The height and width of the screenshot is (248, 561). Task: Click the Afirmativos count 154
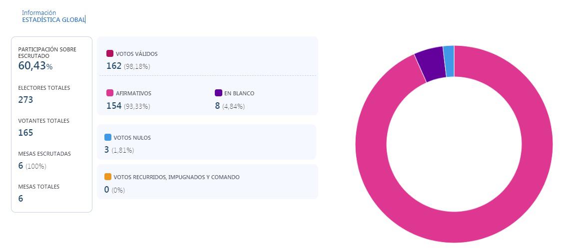pos(114,106)
